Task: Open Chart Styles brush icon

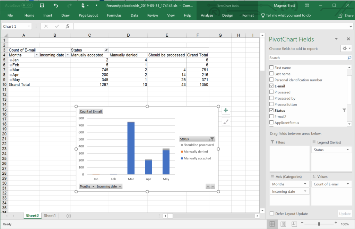Action: (226, 122)
